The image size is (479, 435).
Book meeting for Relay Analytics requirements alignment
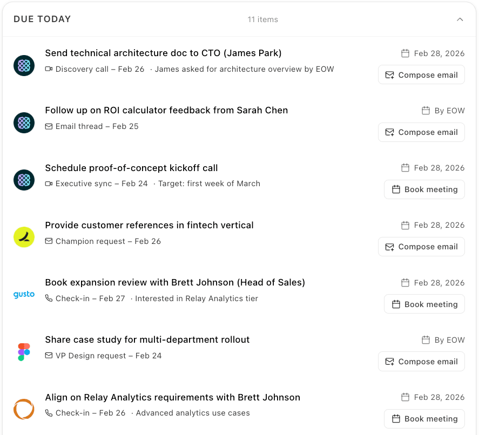(424, 418)
